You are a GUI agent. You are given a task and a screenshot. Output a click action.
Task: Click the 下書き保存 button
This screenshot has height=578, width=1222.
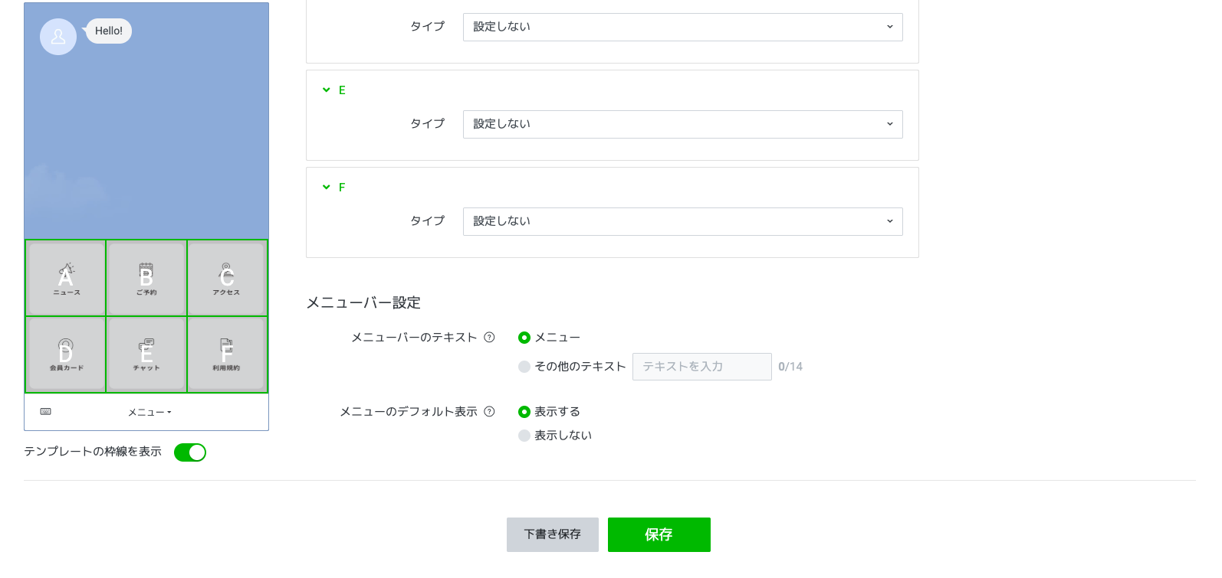click(x=552, y=534)
